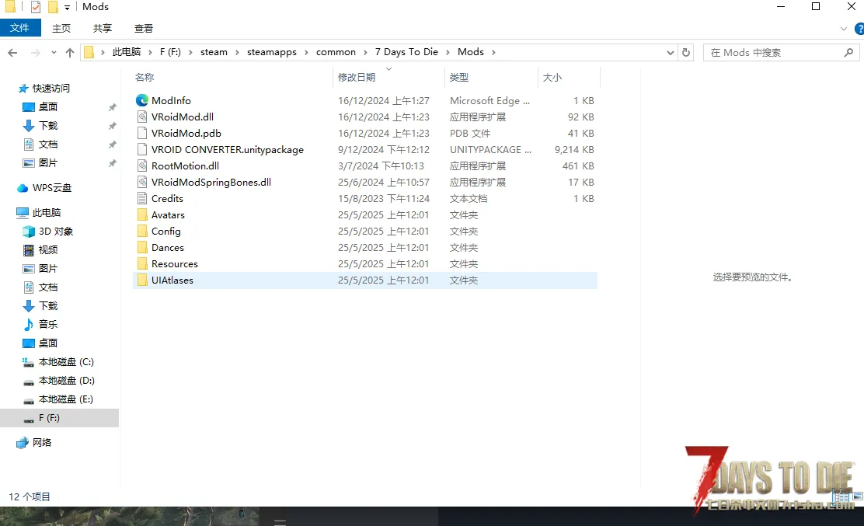Screen dimensions: 864x526
Task: Switch to the 查看 ribbon tab
Action: [x=143, y=28]
